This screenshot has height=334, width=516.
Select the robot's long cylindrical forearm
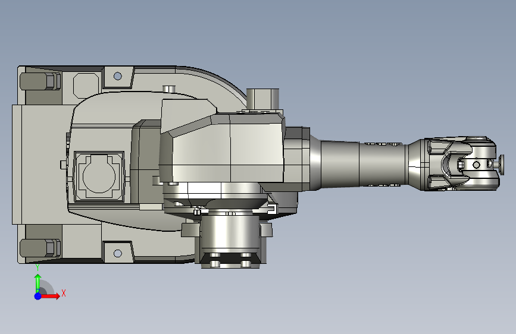(x=362, y=163)
